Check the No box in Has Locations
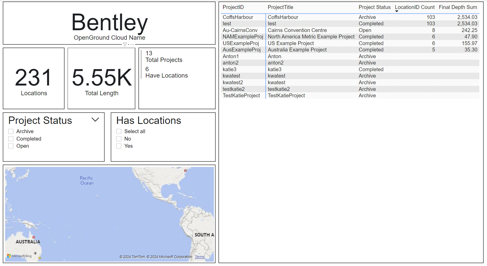 [119, 139]
